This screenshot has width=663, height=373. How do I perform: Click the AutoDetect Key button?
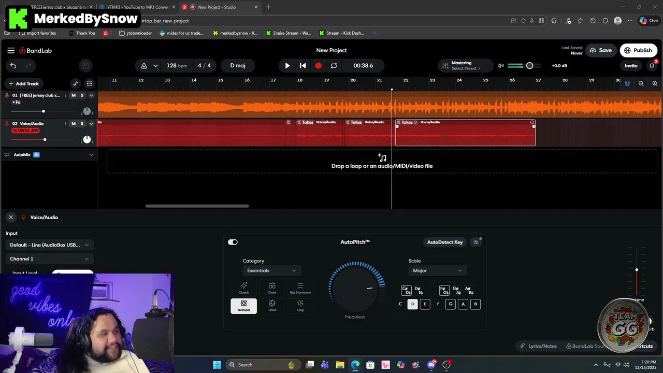click(x=445, y=242)
